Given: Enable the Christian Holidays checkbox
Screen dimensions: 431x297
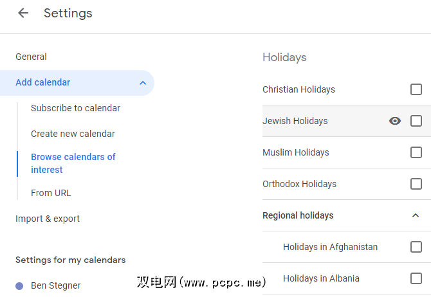Looking at the screenshot, I should click(416, 89).
